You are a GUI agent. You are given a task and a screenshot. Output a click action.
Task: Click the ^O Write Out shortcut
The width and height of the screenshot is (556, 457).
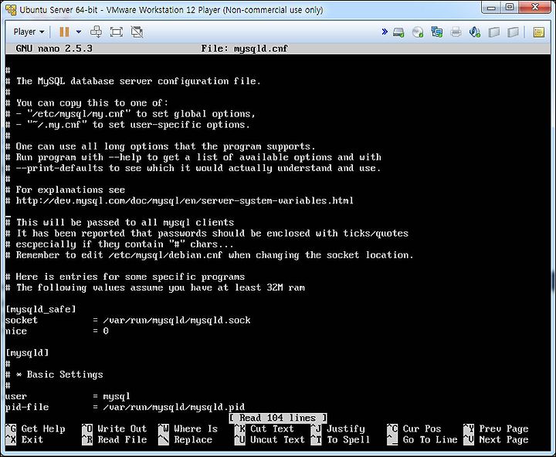pos(114,428)
